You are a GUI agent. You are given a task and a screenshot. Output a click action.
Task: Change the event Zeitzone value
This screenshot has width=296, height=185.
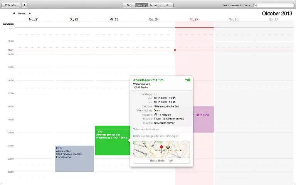pos(166,106)
